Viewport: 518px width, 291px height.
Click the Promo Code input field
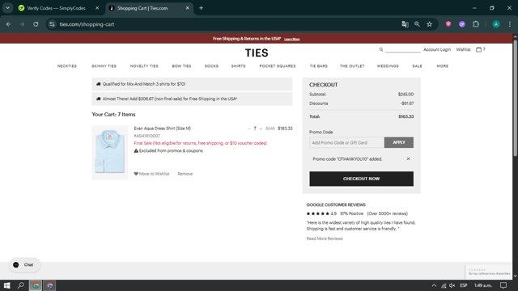pyautogui.click(x=346, y=142)
